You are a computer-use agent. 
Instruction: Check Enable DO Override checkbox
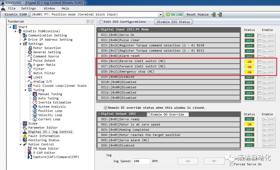click(148, 114)
